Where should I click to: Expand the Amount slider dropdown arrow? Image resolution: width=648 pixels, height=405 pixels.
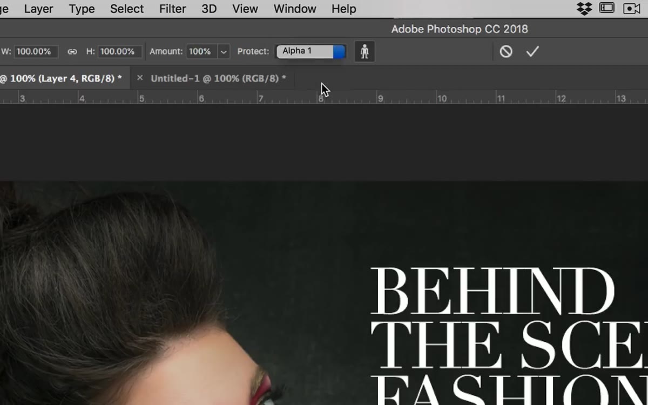coord(224,52)
